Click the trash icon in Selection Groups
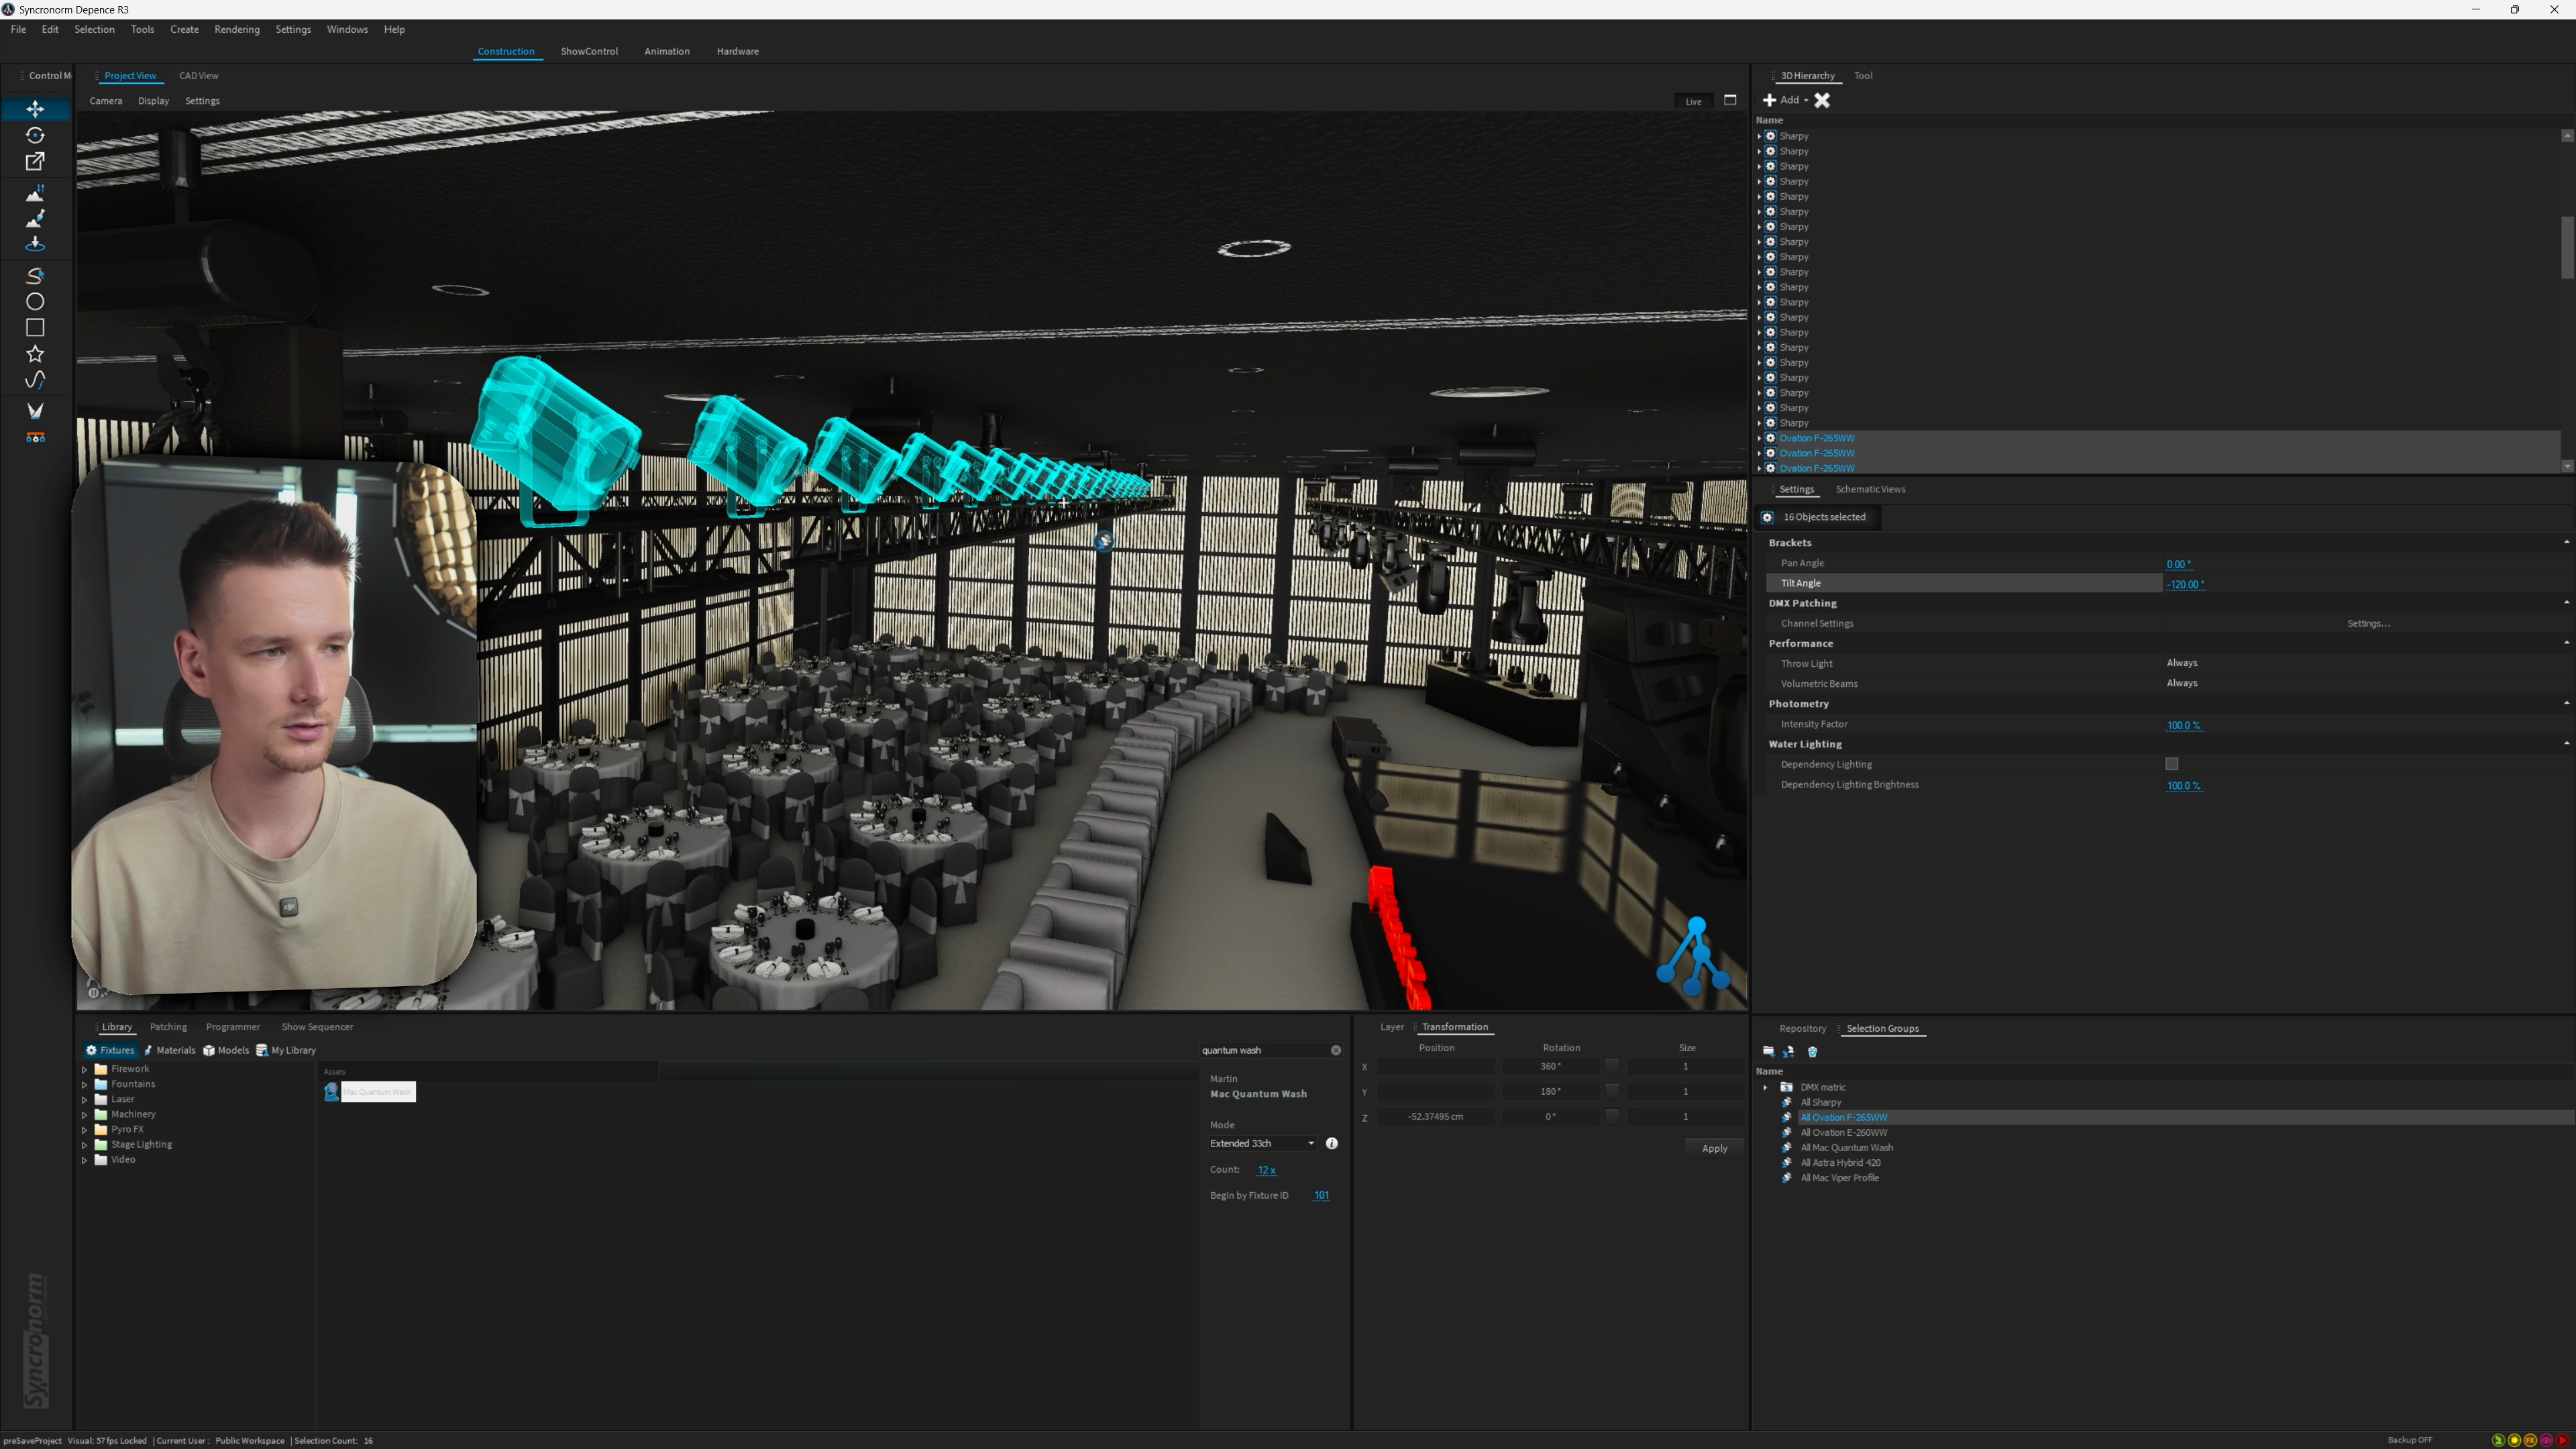The width and height of the screenshot is (2576, 1449). (1812, 1051)
